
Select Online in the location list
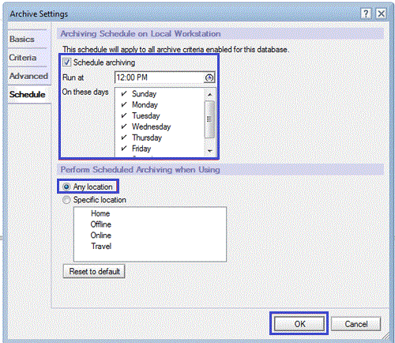click(101, 236)
